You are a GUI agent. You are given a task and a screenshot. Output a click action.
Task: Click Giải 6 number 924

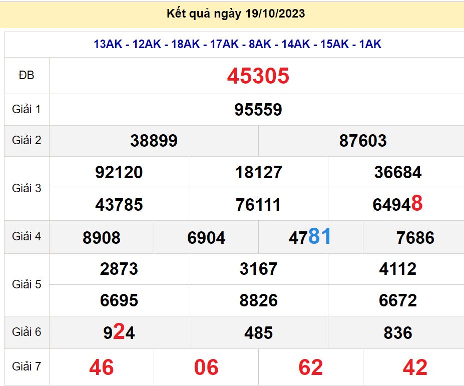pos(119,332)
